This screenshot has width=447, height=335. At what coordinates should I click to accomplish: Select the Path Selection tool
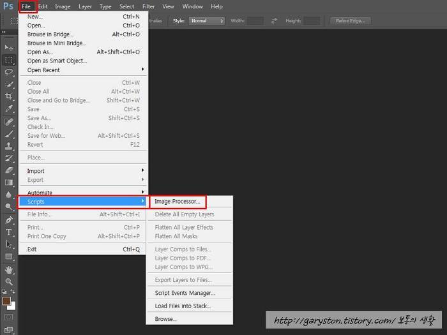click(x=9, y=244)
